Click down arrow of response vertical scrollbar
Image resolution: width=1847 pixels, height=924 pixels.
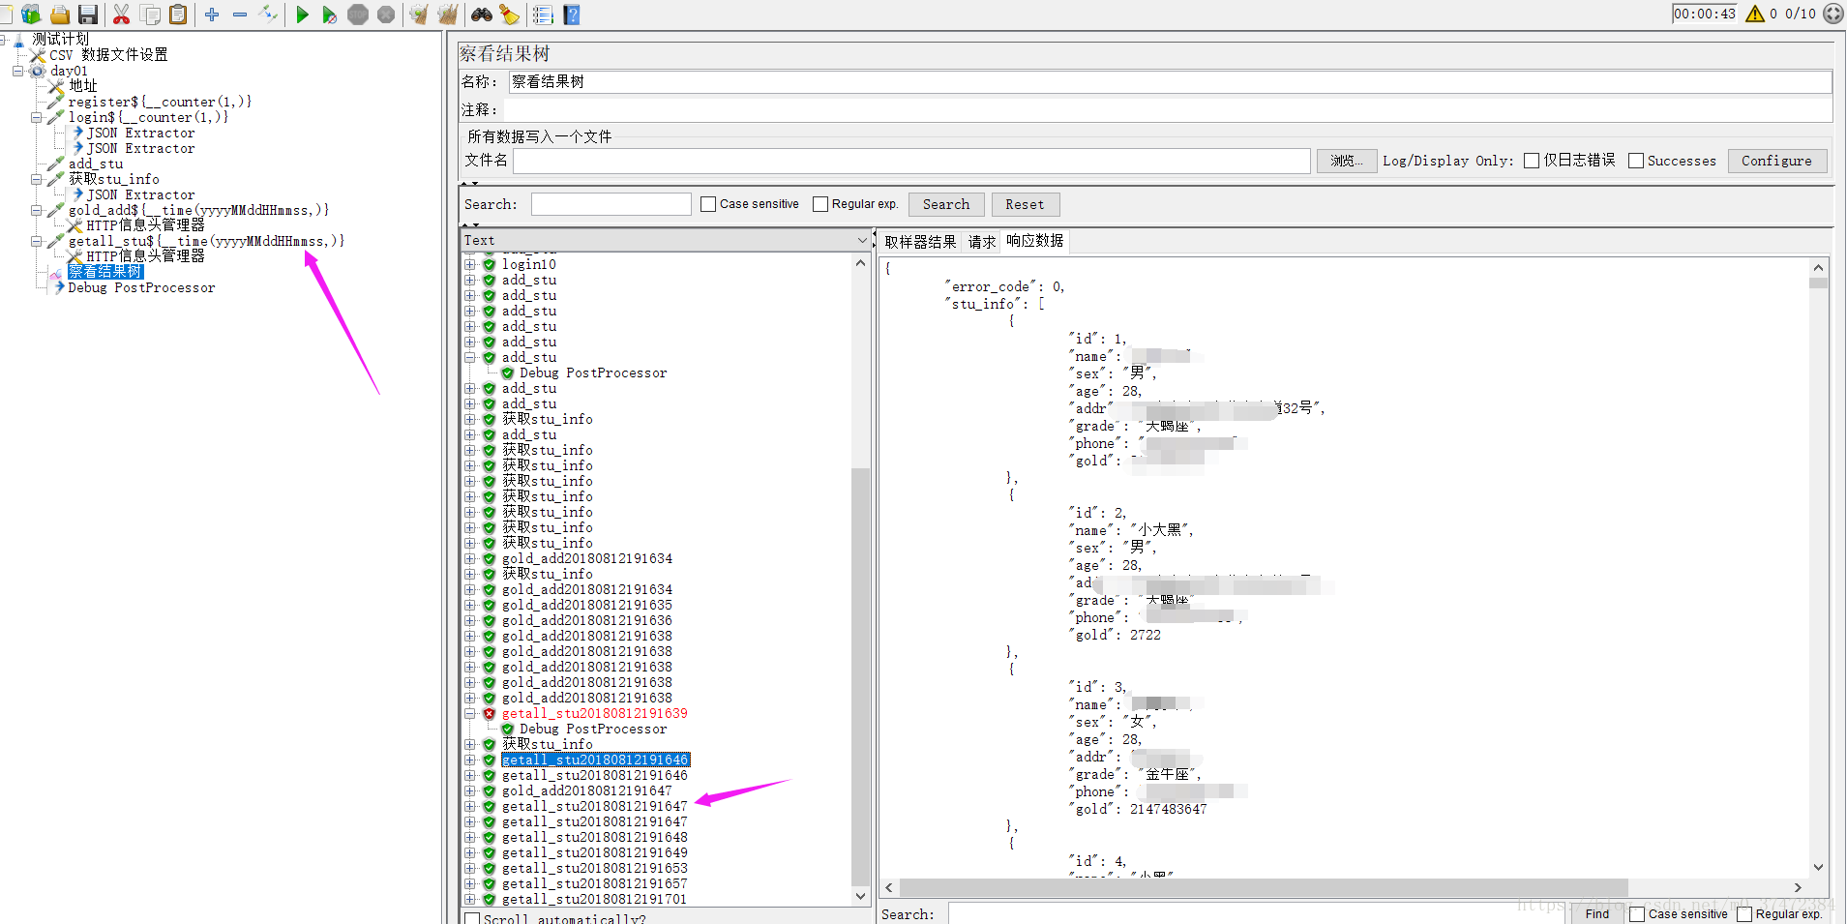[1818, 868]
